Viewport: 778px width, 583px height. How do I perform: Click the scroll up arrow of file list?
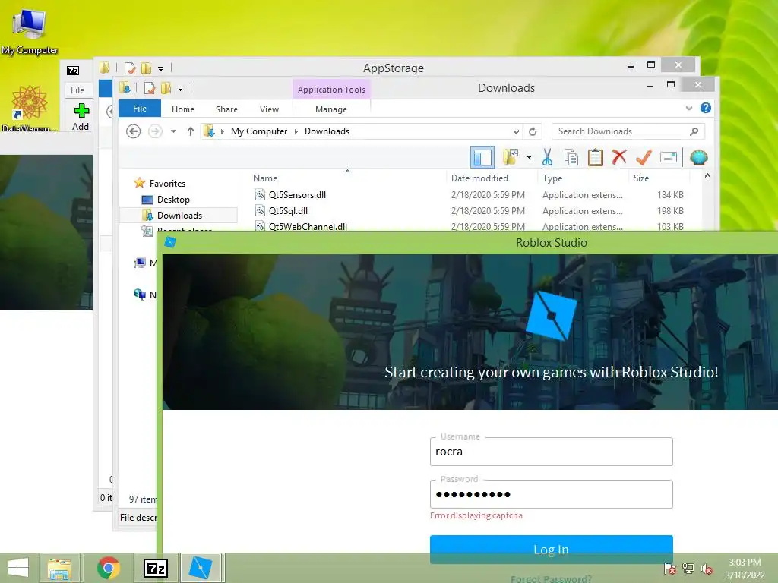click(x=707, y=176)
